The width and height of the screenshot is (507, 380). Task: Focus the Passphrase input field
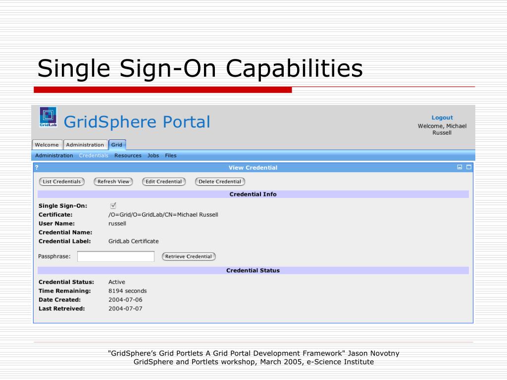point(116,257)
